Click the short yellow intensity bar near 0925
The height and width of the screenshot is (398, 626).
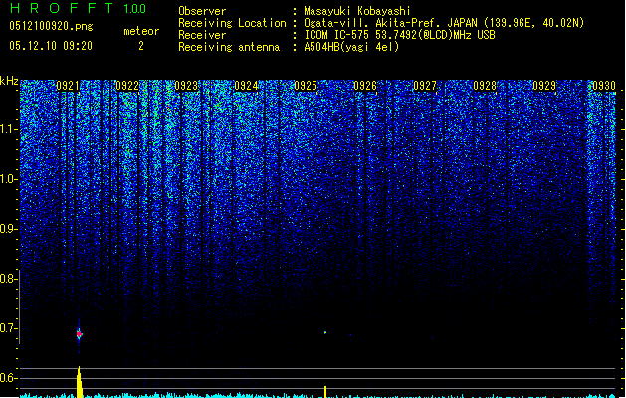325,392
